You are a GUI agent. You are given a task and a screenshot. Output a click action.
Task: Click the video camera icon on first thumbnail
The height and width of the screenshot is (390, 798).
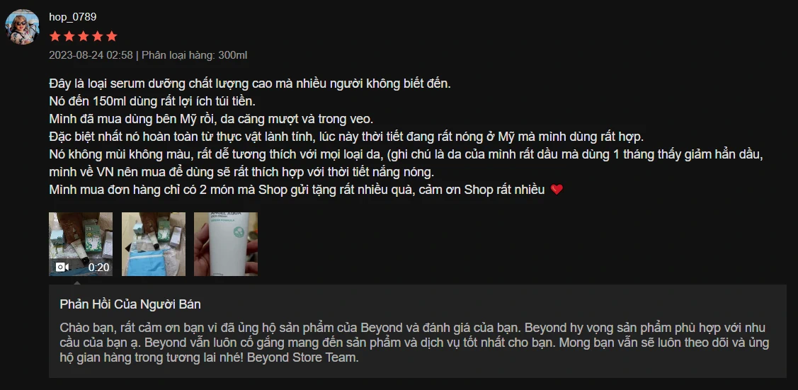pos(62,267)
